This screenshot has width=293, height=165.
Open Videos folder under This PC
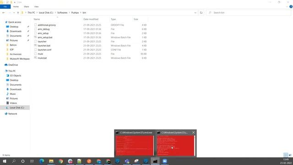pos(13,103)
